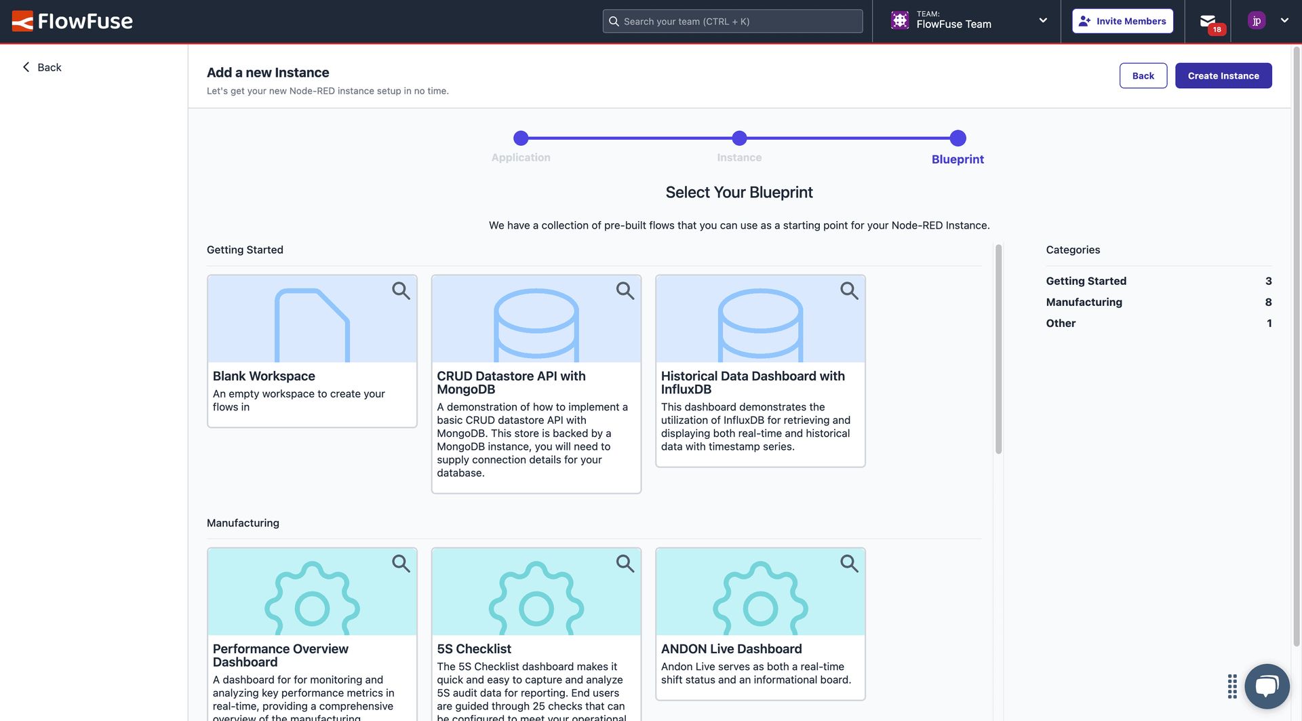Image resolution: width=1302 pixels, height=721 pixels.
Task: Preview the Performance Overview Dashboard blueprint
Action: 400,564
